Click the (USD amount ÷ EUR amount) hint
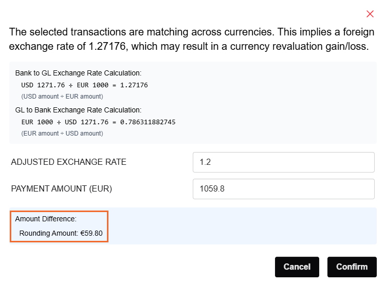 pos(62,97)
